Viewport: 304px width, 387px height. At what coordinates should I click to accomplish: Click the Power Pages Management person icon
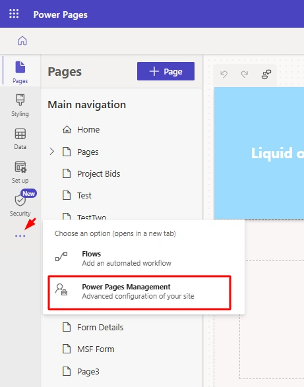[61, 289]
